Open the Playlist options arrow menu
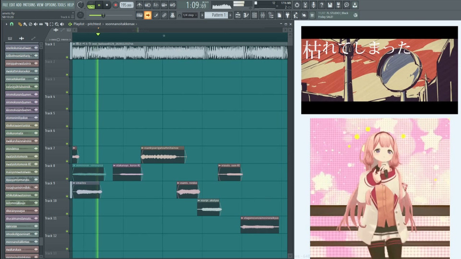Viewport: 461px width, 259px height. click(6, 24)
